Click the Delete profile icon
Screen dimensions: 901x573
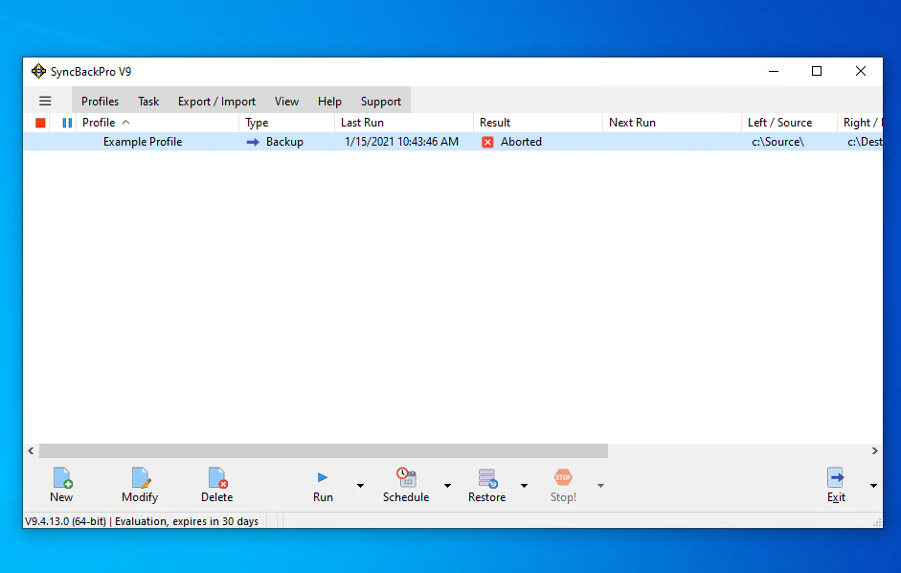(x=217, y=477)
